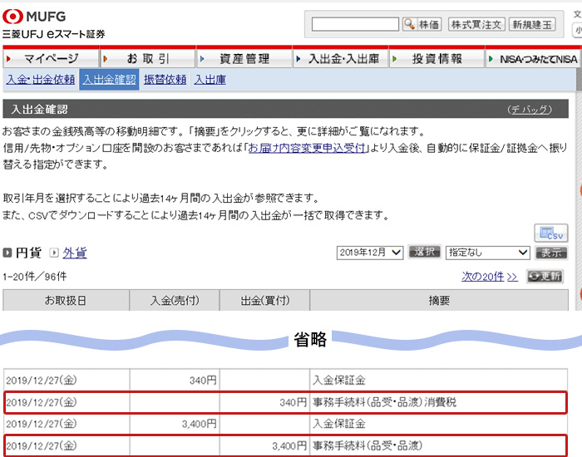Switch to the 入金・出金依頼 tab
Viewport: 582px width, 457px height.
click(x=40, y=80)
